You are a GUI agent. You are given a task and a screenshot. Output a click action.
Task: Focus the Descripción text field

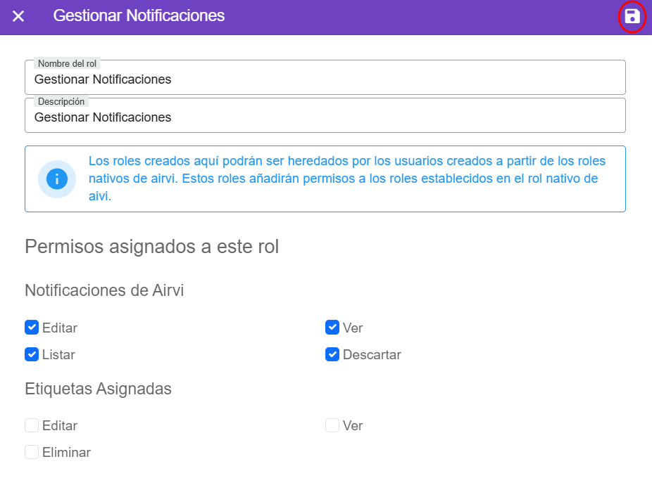(x=324, y=118)
